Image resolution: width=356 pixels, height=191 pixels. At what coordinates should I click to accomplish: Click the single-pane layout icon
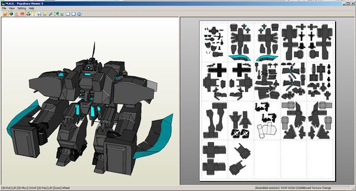pyautogui.click(x=74, y=14)
